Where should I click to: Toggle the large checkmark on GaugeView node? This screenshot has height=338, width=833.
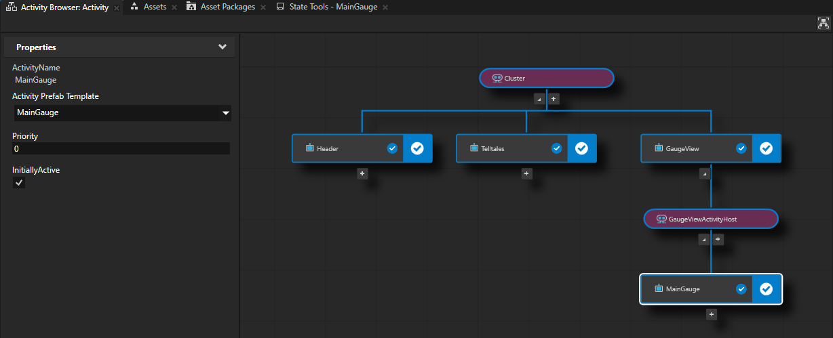coord(766,148)
